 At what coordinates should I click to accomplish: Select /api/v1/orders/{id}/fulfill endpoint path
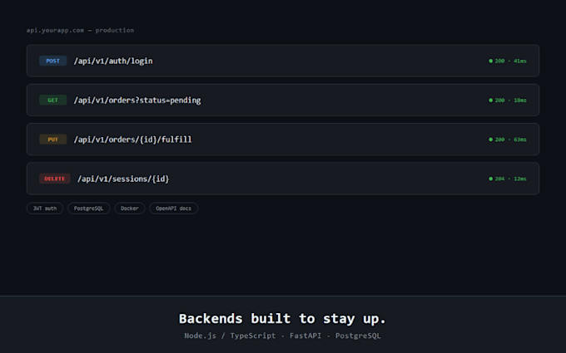click(132, 140)
